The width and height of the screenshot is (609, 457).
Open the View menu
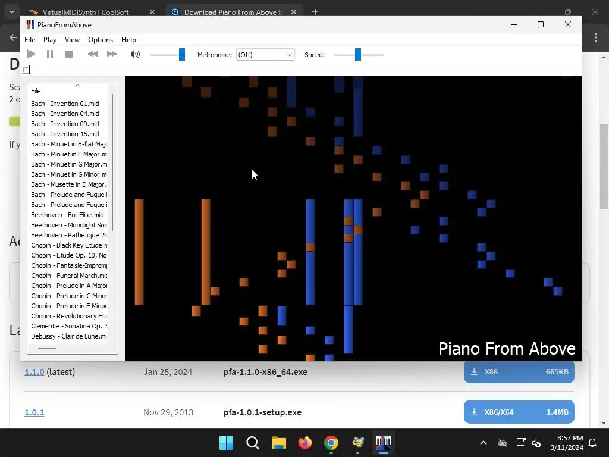[72, 40]
